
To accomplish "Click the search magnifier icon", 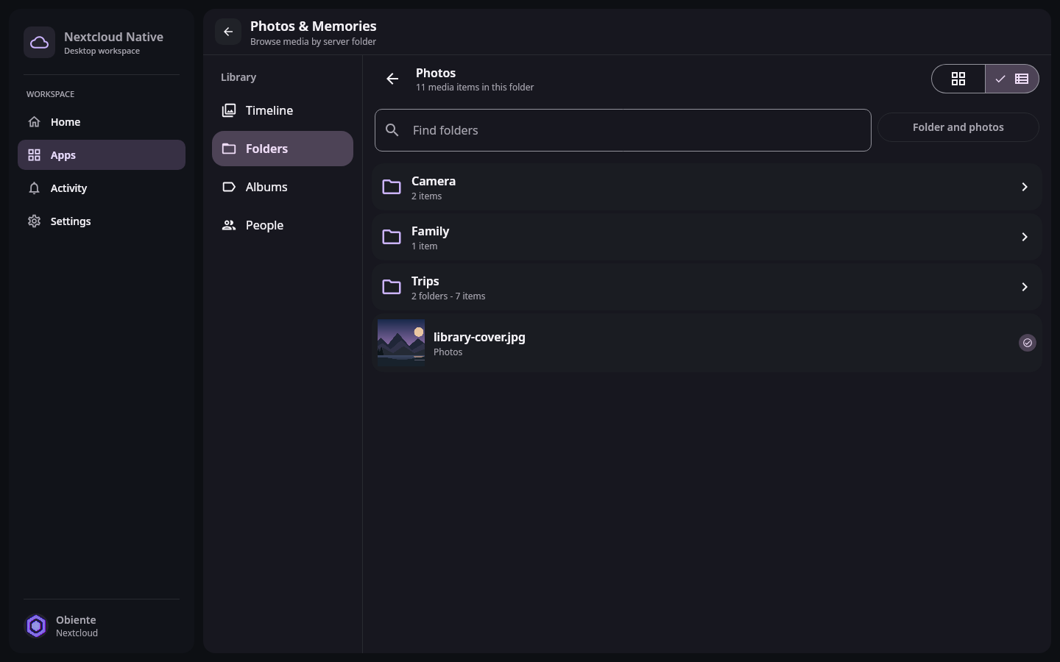I will click(392, 130).
